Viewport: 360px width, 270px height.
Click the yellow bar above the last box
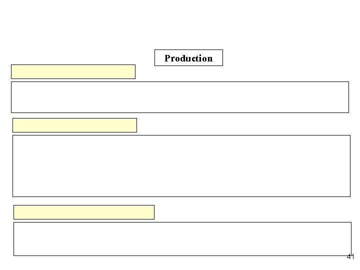click(x=84, y=212)
